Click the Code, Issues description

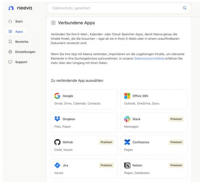(x=63, y=150)
